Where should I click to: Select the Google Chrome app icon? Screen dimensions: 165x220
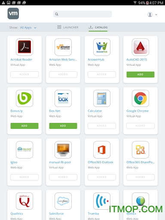(x=141, y=98)
